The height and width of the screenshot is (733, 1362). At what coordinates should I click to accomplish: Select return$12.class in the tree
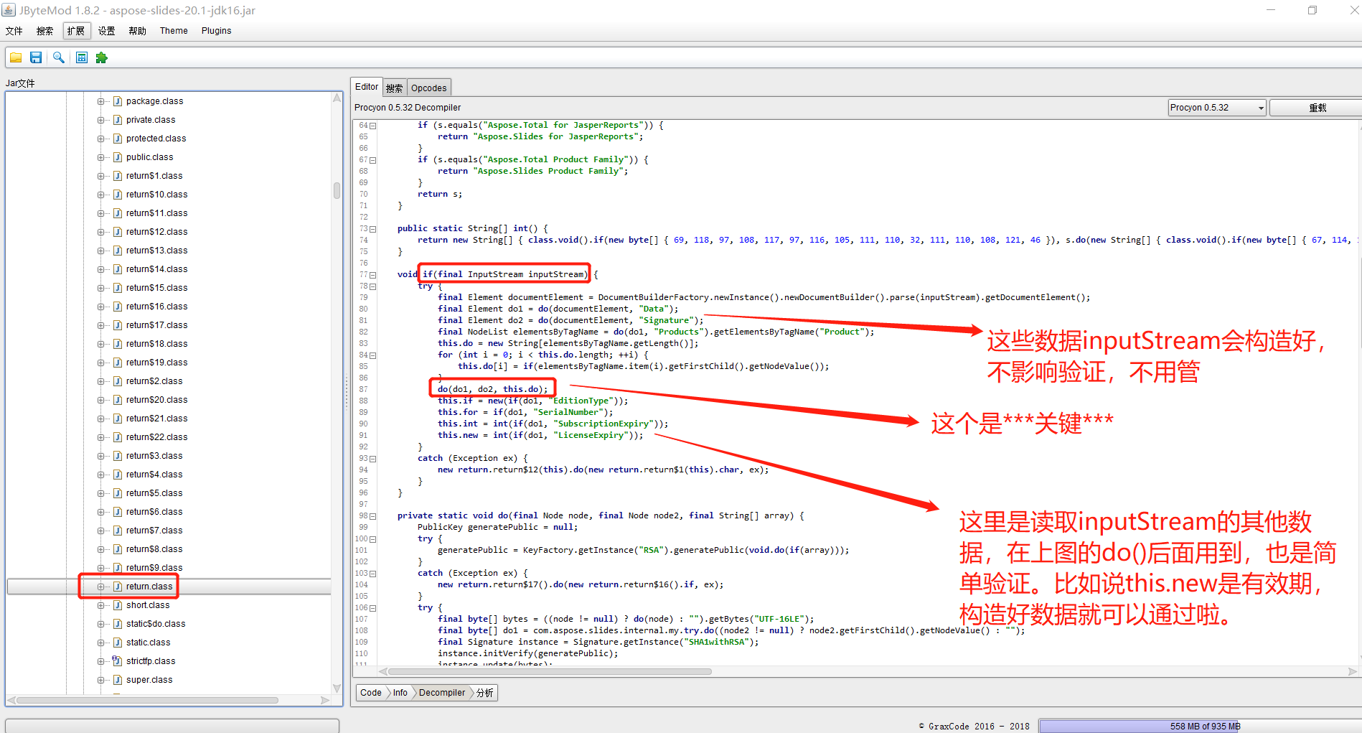tap(156, 232)
